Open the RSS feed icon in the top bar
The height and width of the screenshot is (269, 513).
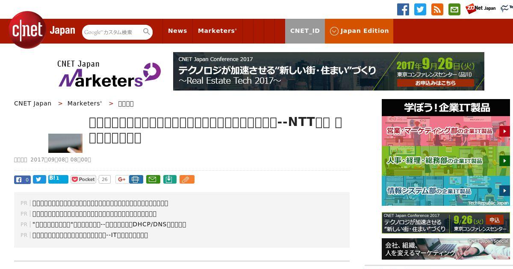pyautogui.click(x=437, y=9)
